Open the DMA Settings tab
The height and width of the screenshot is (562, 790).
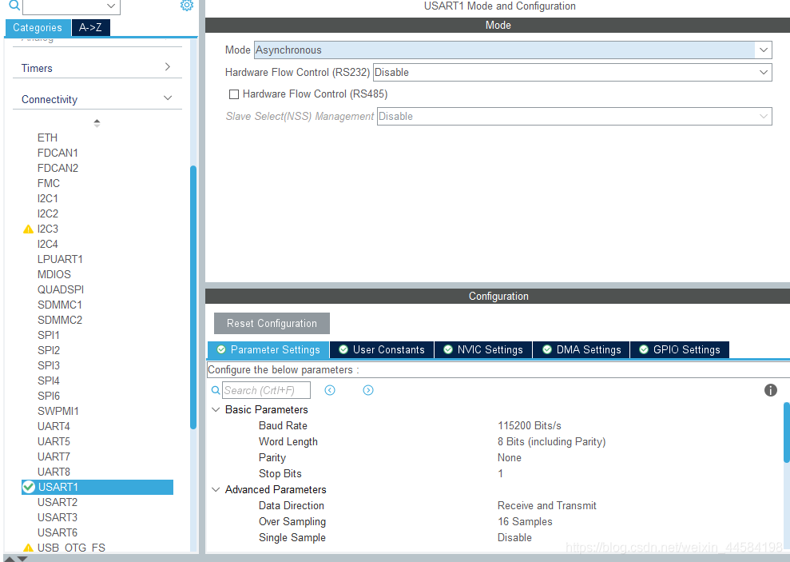tap(582, 350)
